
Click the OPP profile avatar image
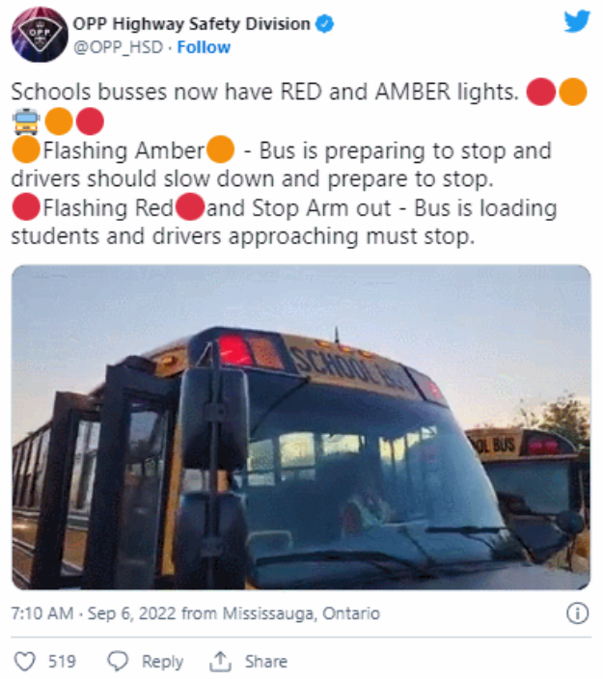(x=40, y=35)
